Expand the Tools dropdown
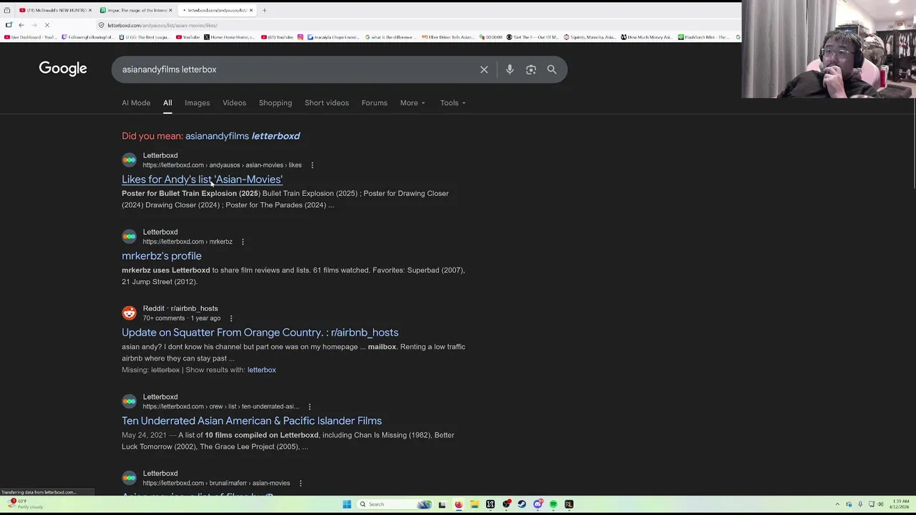Image resolution: width=916 pixels, height=515 pixels. pyautogui.click(x=452, y=103)
